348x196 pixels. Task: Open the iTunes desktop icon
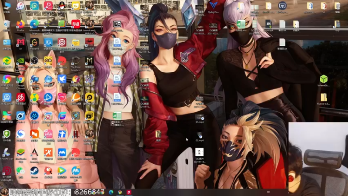pos(20,7)
